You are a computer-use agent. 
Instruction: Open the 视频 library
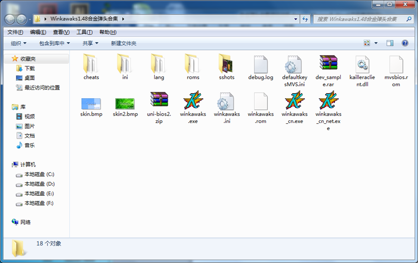point(29,117)
